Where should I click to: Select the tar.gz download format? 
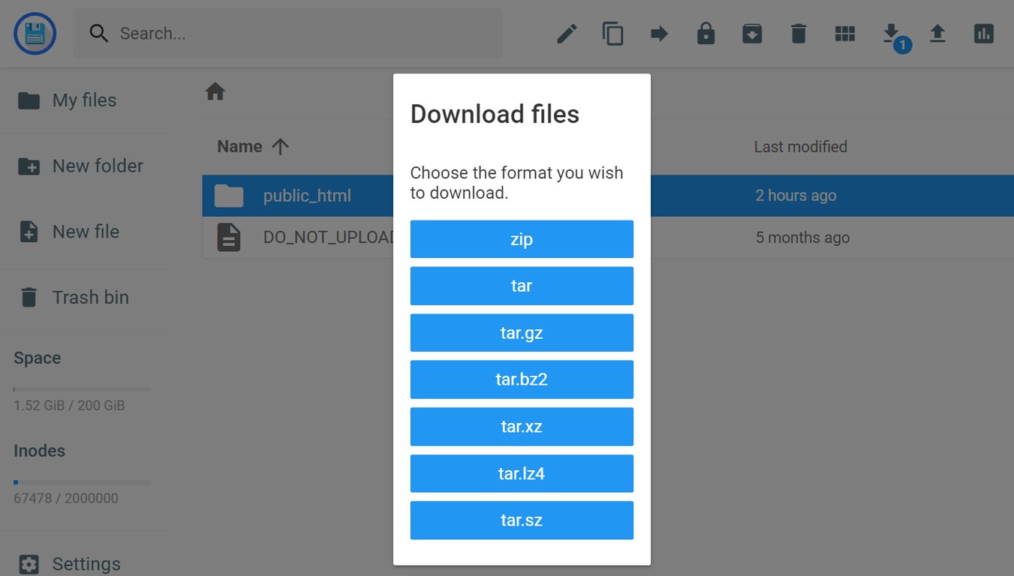(522, 332)
